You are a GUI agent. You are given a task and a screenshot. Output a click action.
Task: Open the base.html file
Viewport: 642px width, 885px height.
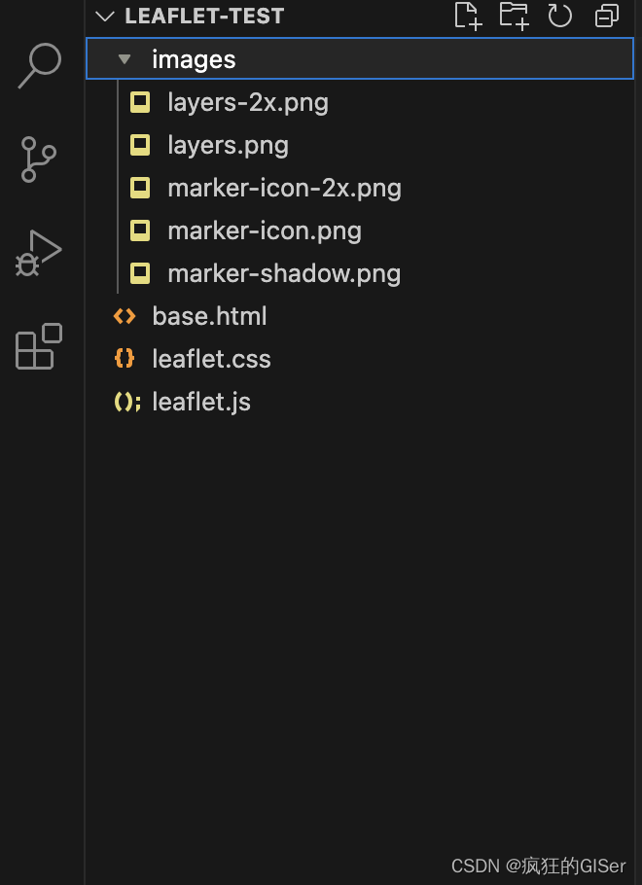point(210,316)
